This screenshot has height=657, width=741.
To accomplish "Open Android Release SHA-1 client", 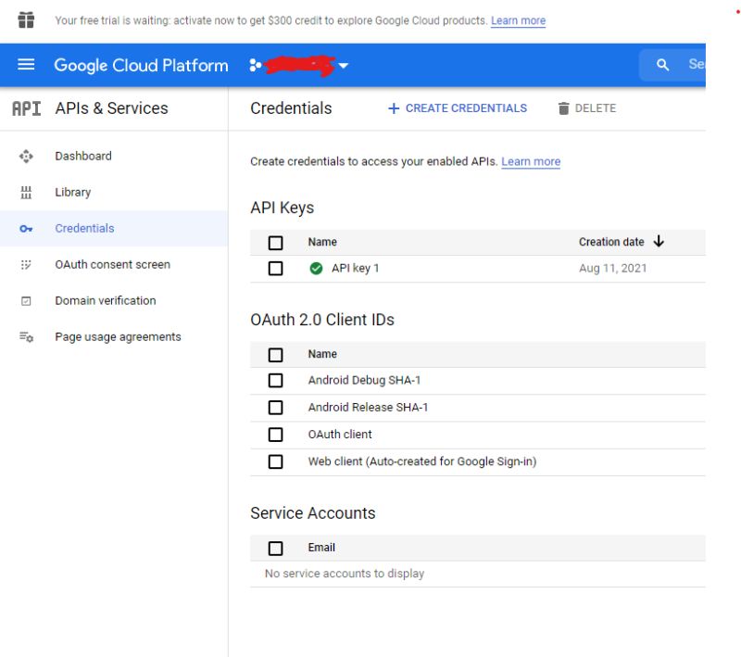I will tap(368, 408).
